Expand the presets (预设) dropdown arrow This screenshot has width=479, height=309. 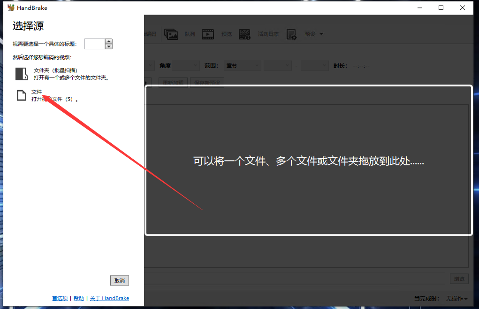pyautogui.click(x=321, y=34)
